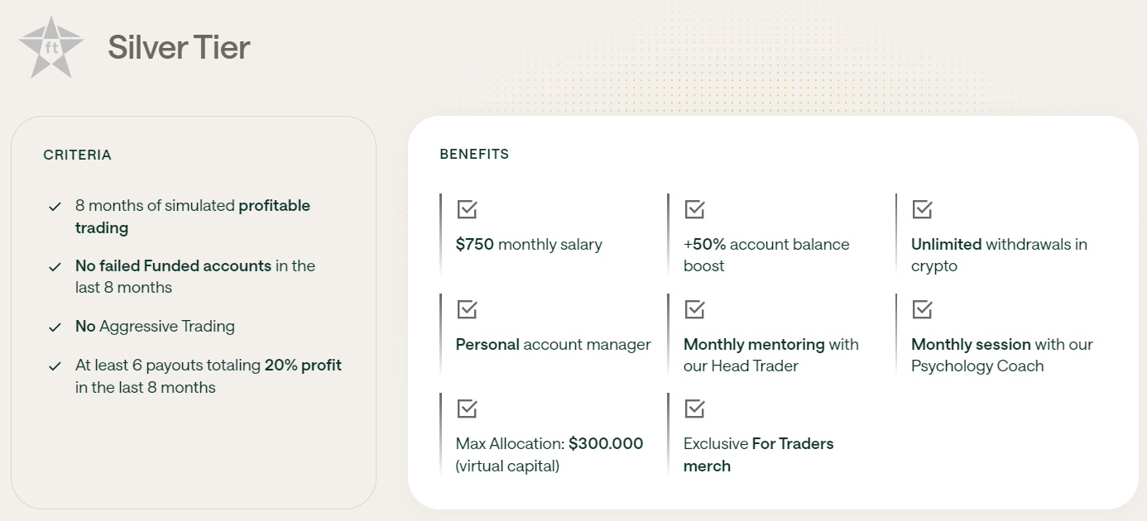
Task: Click the CRITERIA section label
Action: coord(77,155)
